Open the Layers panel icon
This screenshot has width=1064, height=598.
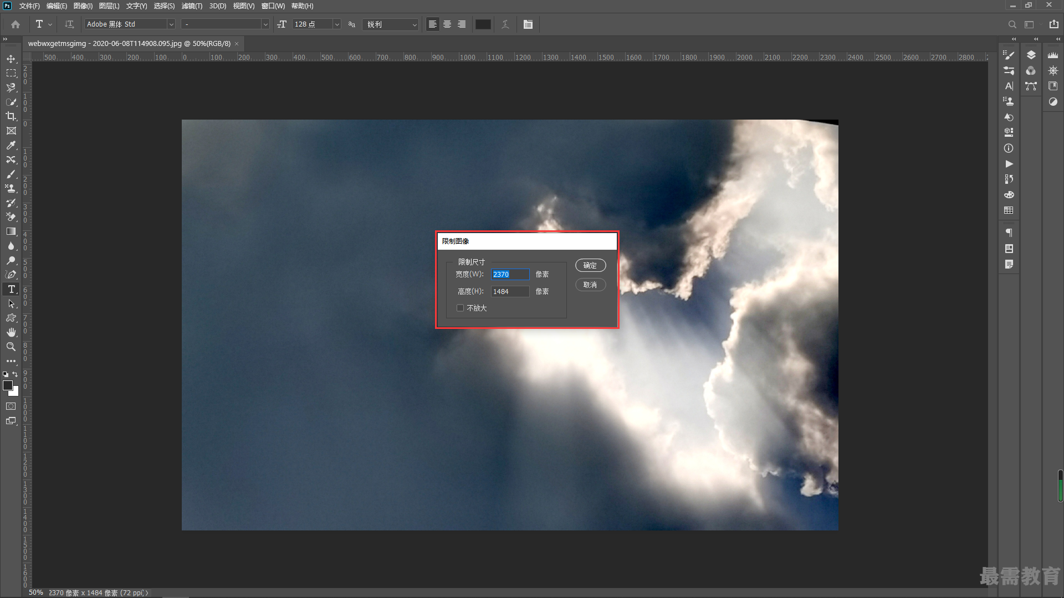coord(1031,55)
